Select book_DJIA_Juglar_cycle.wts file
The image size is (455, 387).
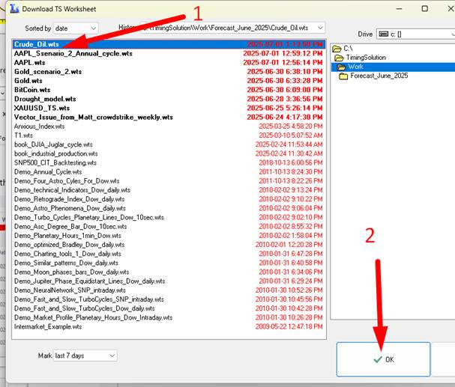[169, 144]
